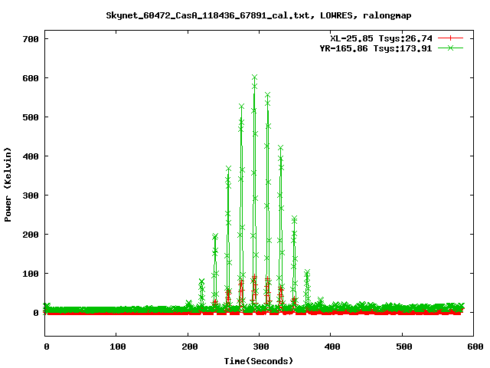Click y-axis tick label 500

pyautogui.click(x=31, y=117)
